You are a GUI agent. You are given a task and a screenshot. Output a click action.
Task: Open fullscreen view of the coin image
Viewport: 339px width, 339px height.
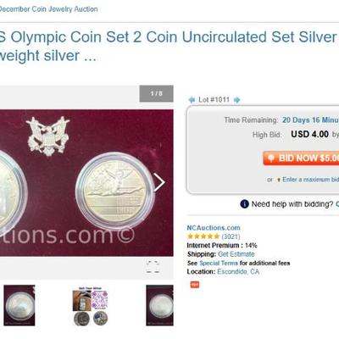click(x=153, y=267)
